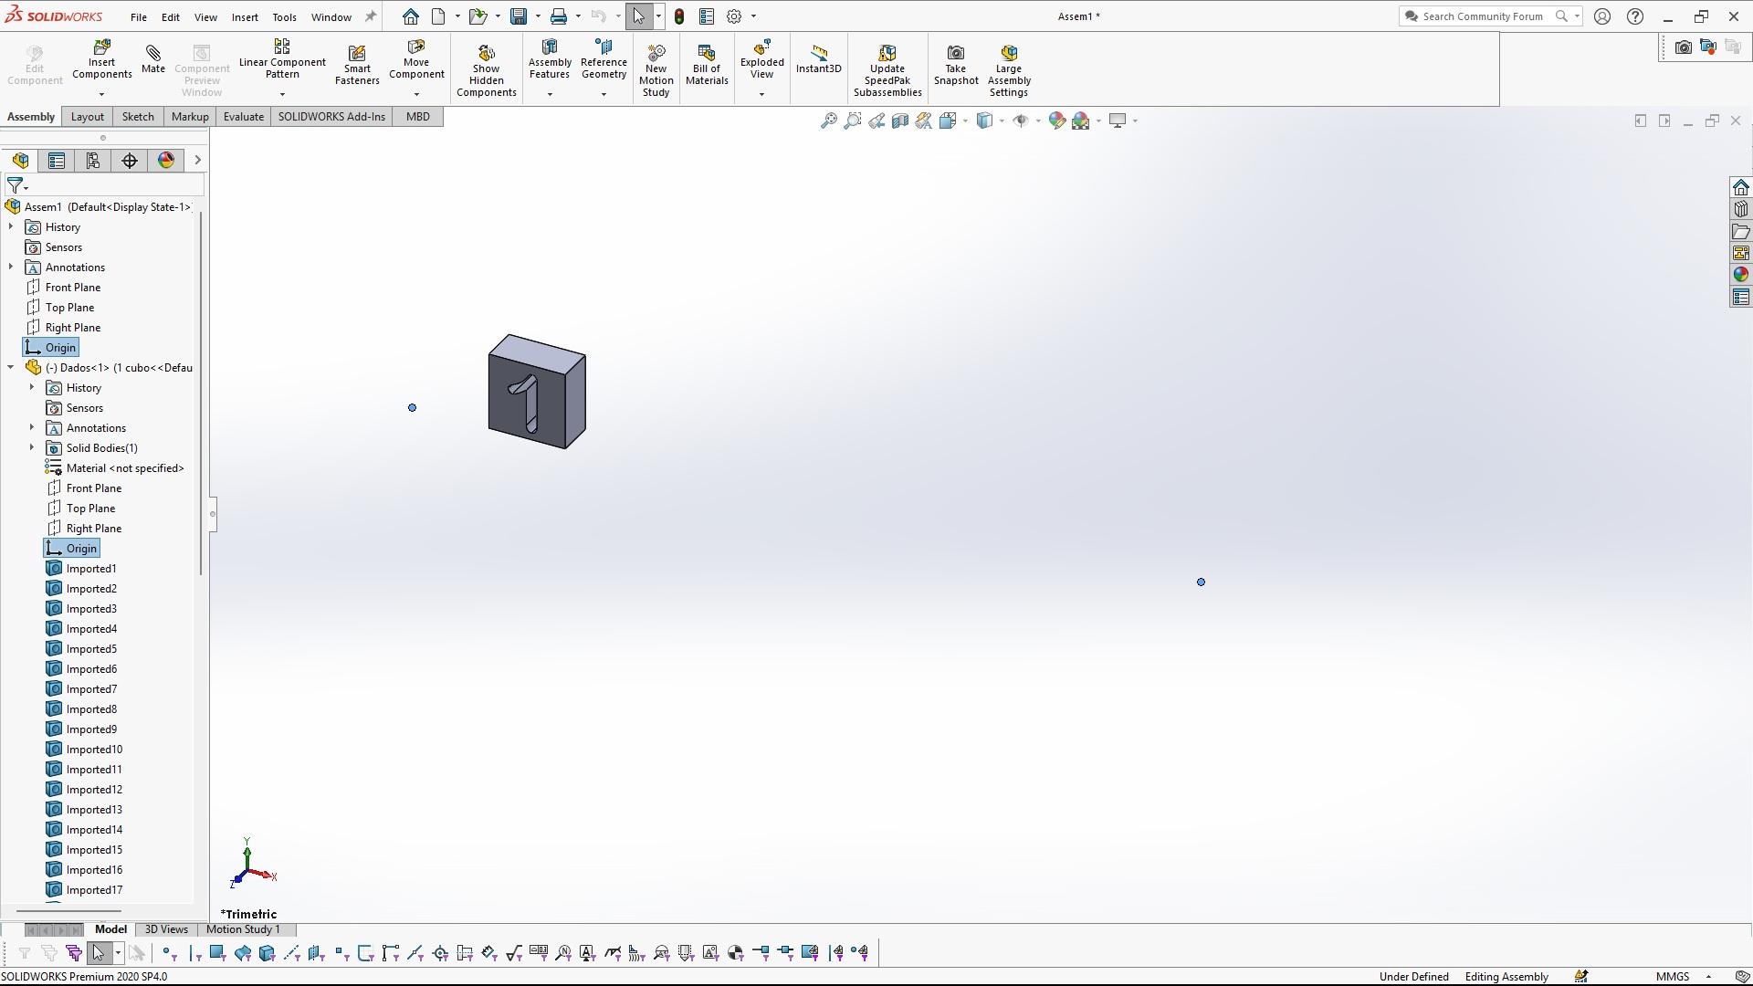
Task: Switch to the SOLIDWORKS Add-Ins tab
Action: [331, 117]
